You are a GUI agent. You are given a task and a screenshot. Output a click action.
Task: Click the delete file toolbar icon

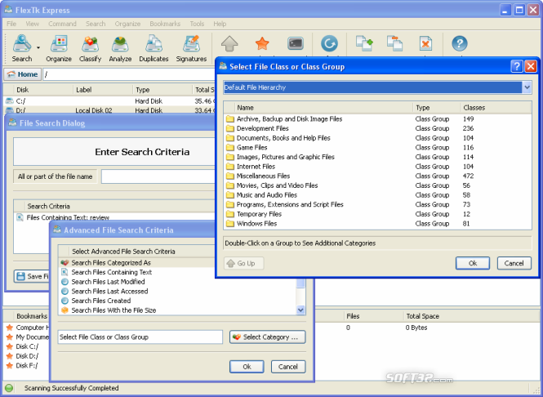pyautogui.click(x=425, y=43)
